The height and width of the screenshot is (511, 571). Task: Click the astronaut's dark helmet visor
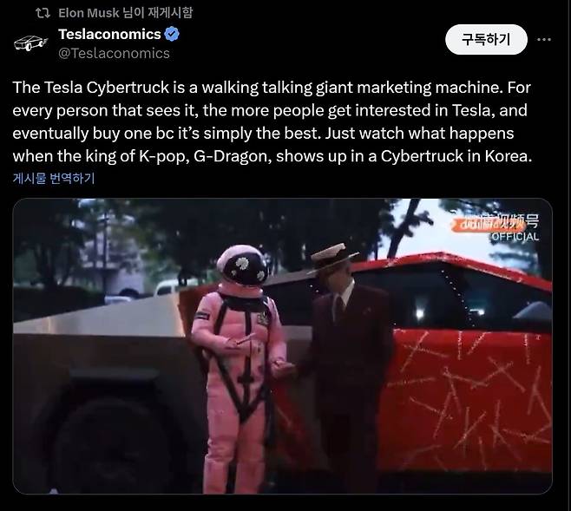(246, 268)
